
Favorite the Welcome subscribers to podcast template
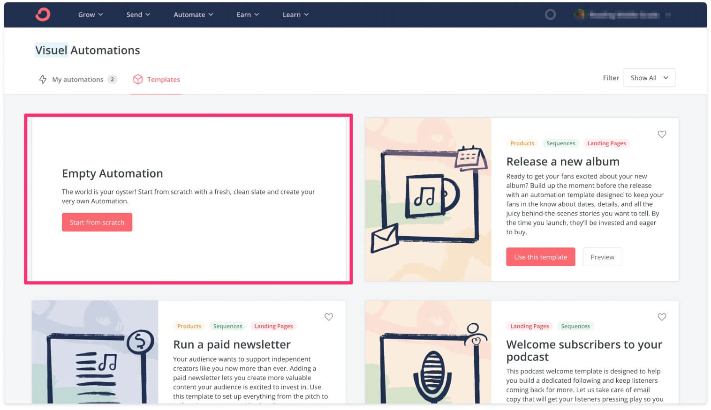point(662,317)
